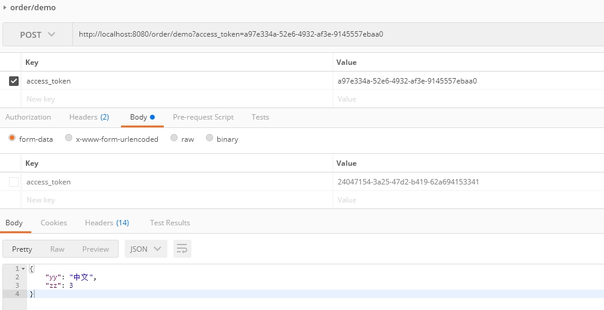Open the JSON format dropdown
604x310 pixels.
(146, 249)
